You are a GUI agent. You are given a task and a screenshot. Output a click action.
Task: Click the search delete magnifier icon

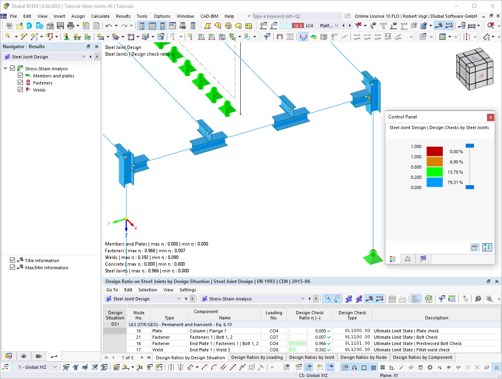click(x=491, y=26)
